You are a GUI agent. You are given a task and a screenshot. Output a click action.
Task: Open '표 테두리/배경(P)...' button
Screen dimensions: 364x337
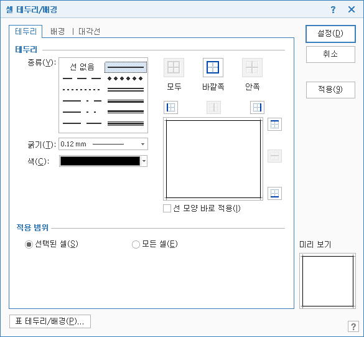(x=50, y=321)
